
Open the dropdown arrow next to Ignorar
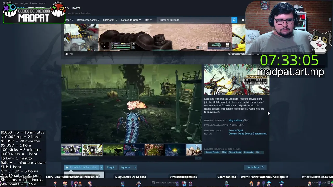click(x=135, y=168)
